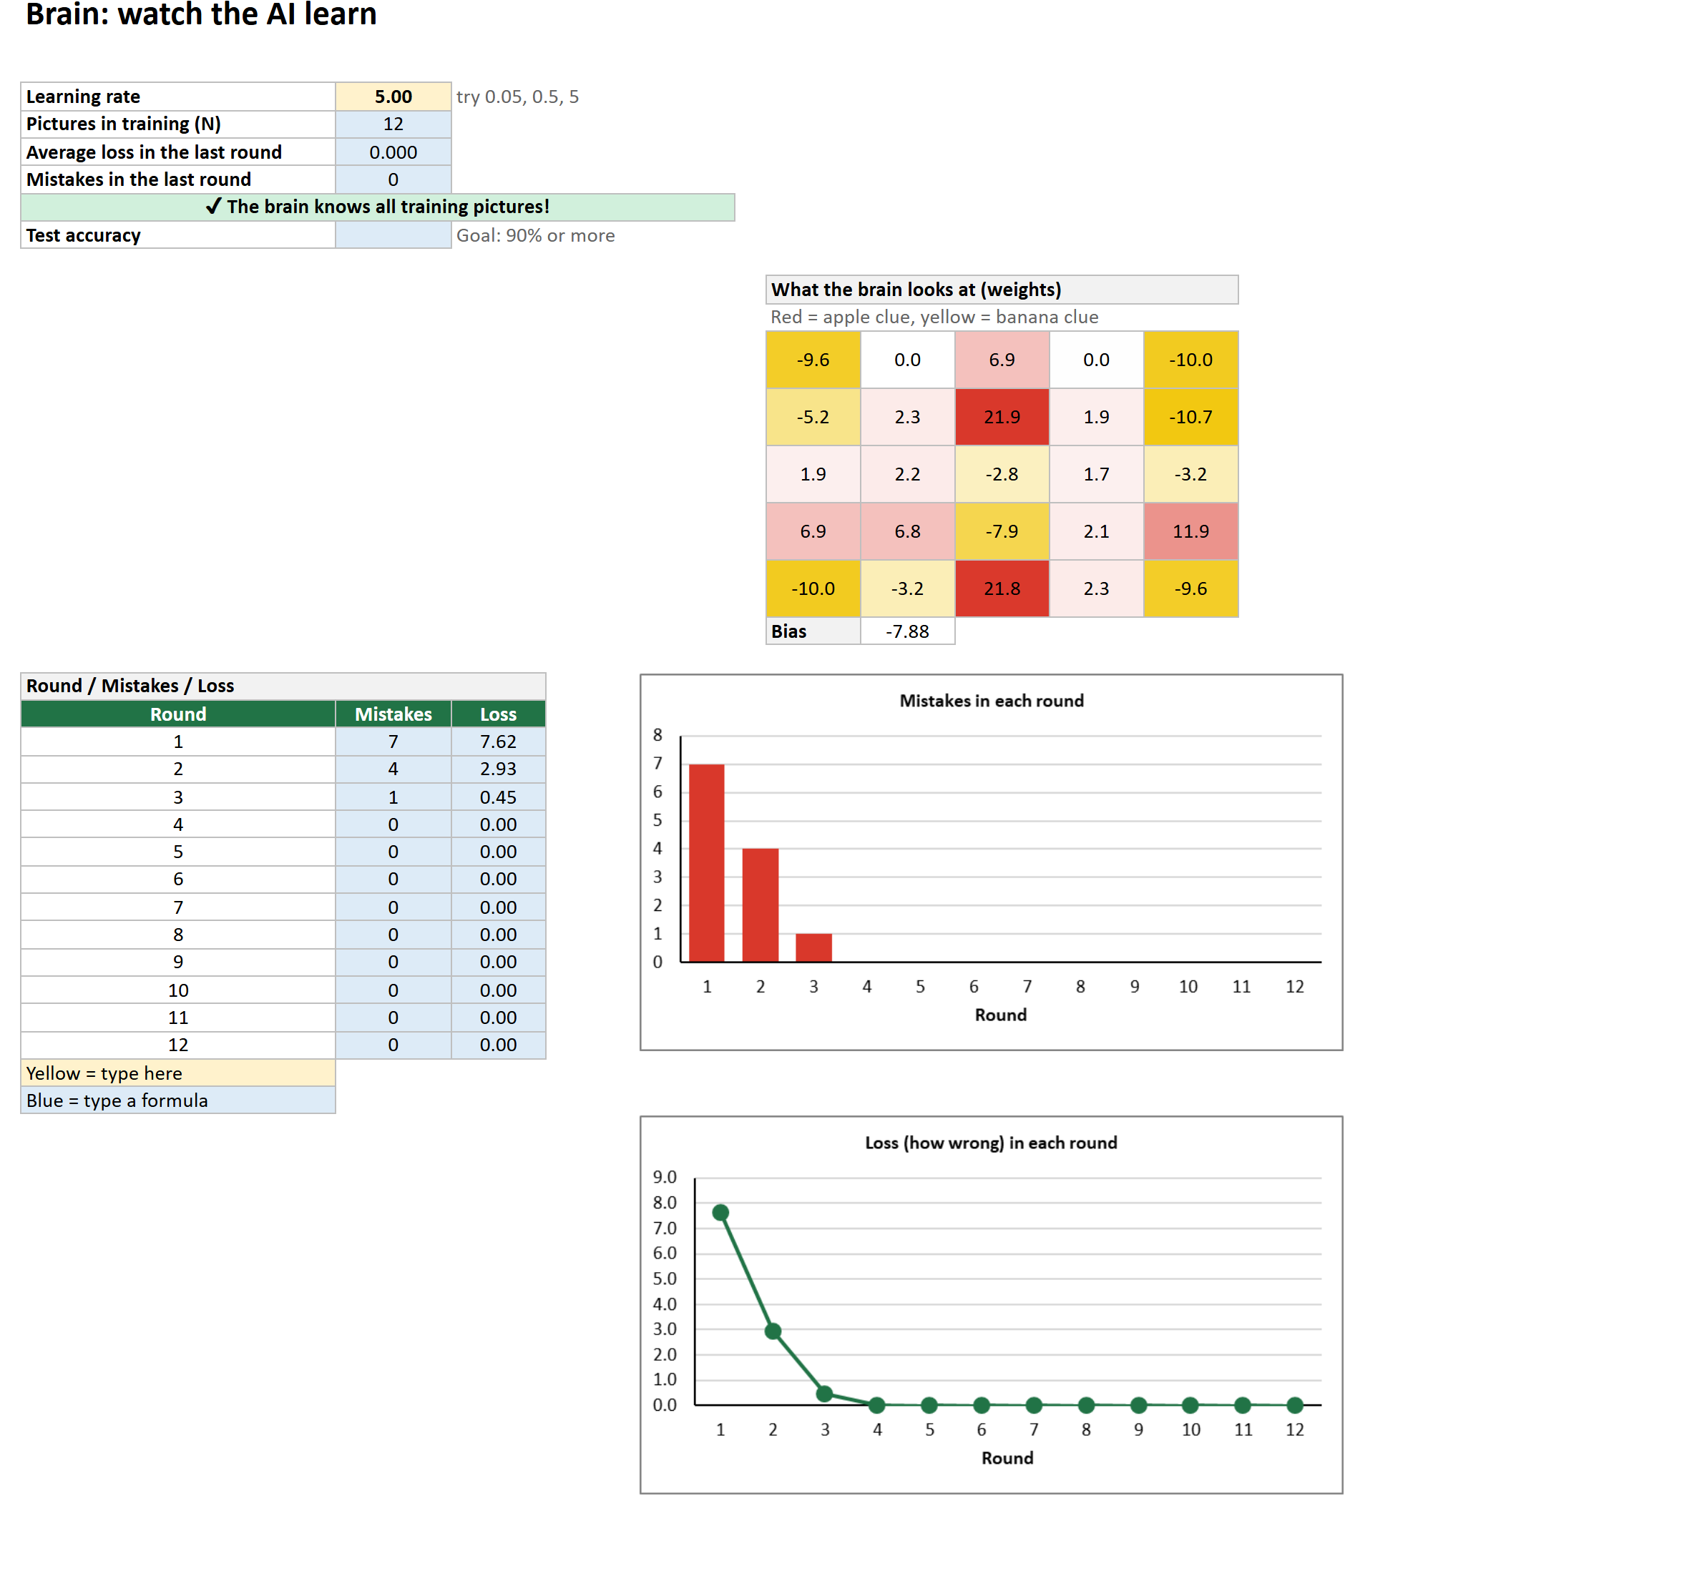Select the green Loss column header
Viewport: 1697px width, 1586px height.
click(x=498, y=714)
